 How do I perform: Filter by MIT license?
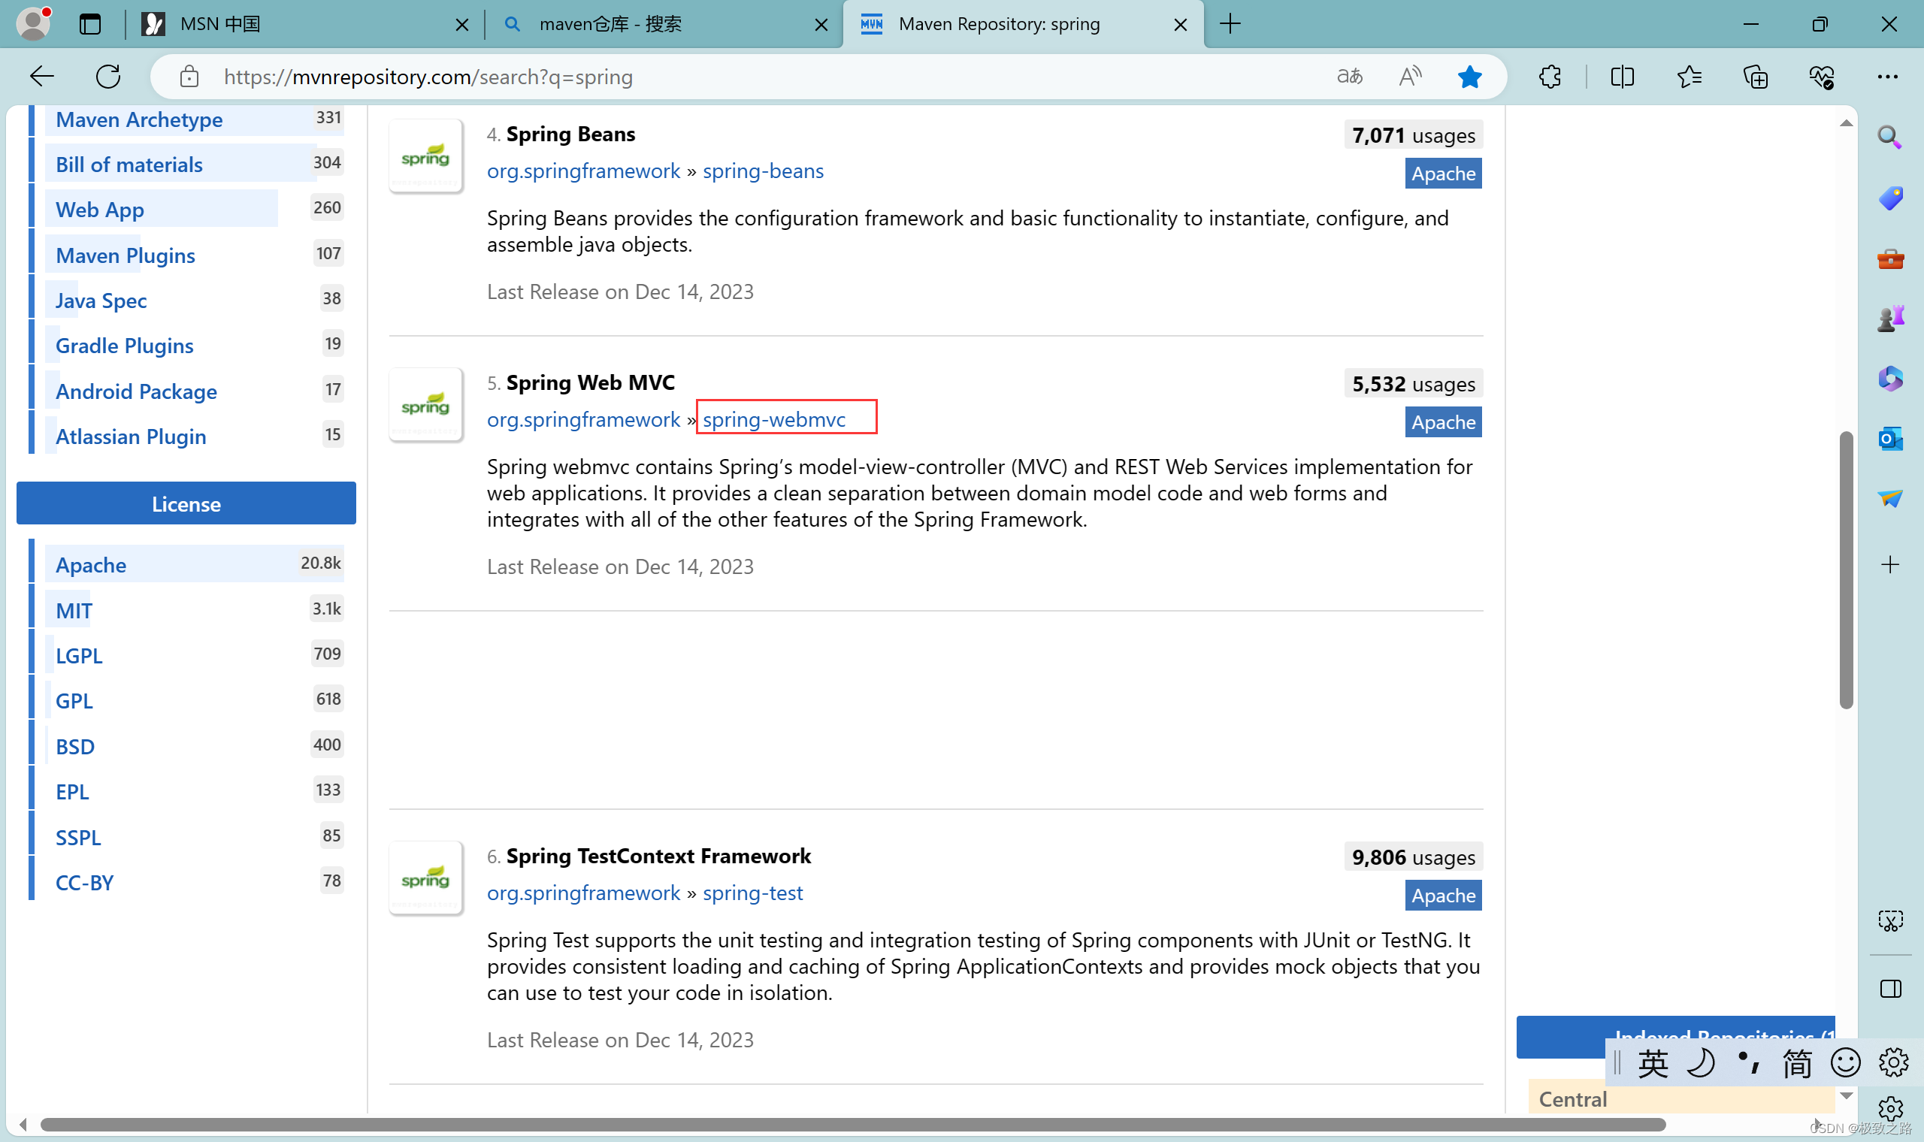[x=73, y=610]
